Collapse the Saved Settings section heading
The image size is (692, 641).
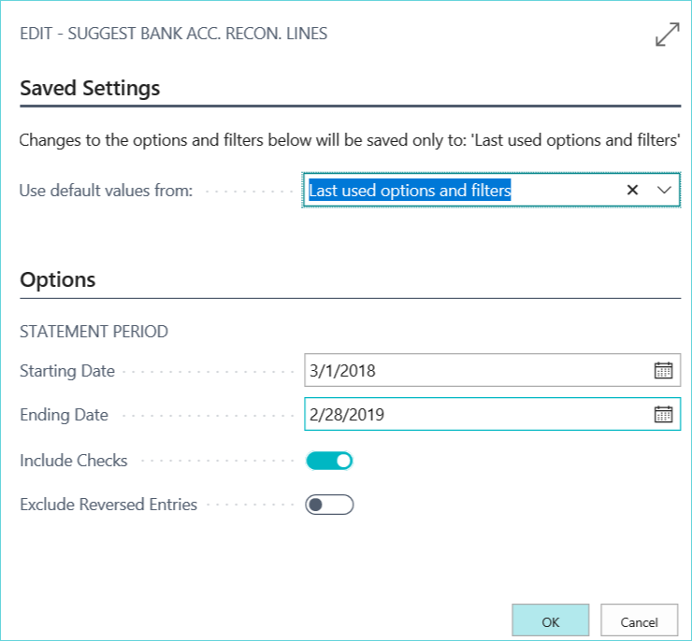point(90,88)
